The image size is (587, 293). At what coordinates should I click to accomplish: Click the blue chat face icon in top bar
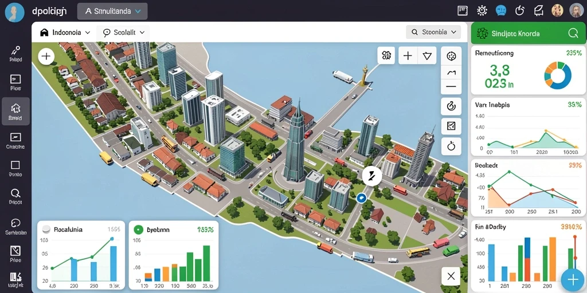(x=500, y=10)
